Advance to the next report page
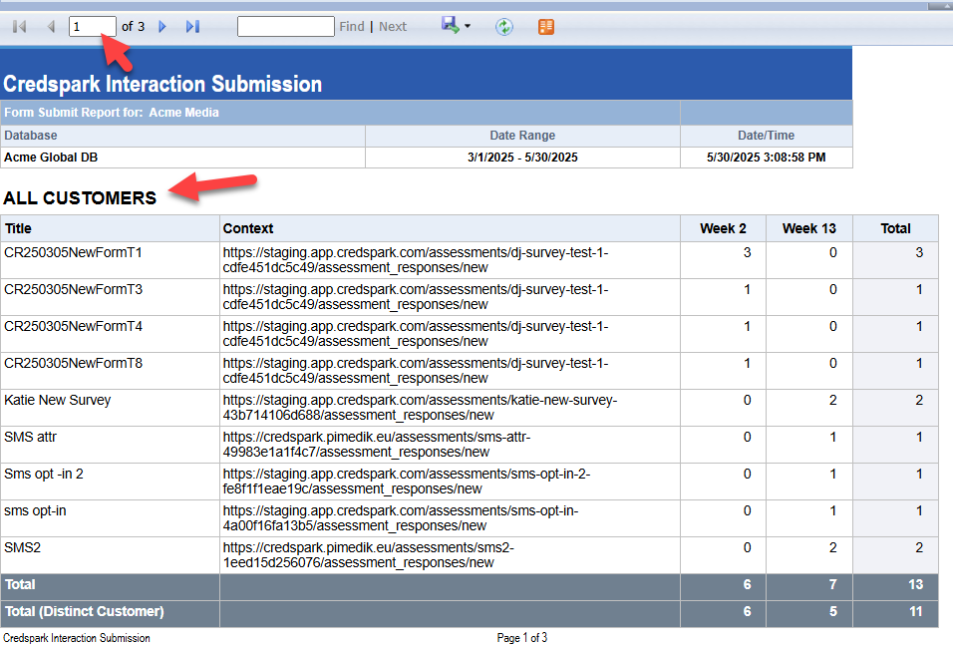 (162, 27)
